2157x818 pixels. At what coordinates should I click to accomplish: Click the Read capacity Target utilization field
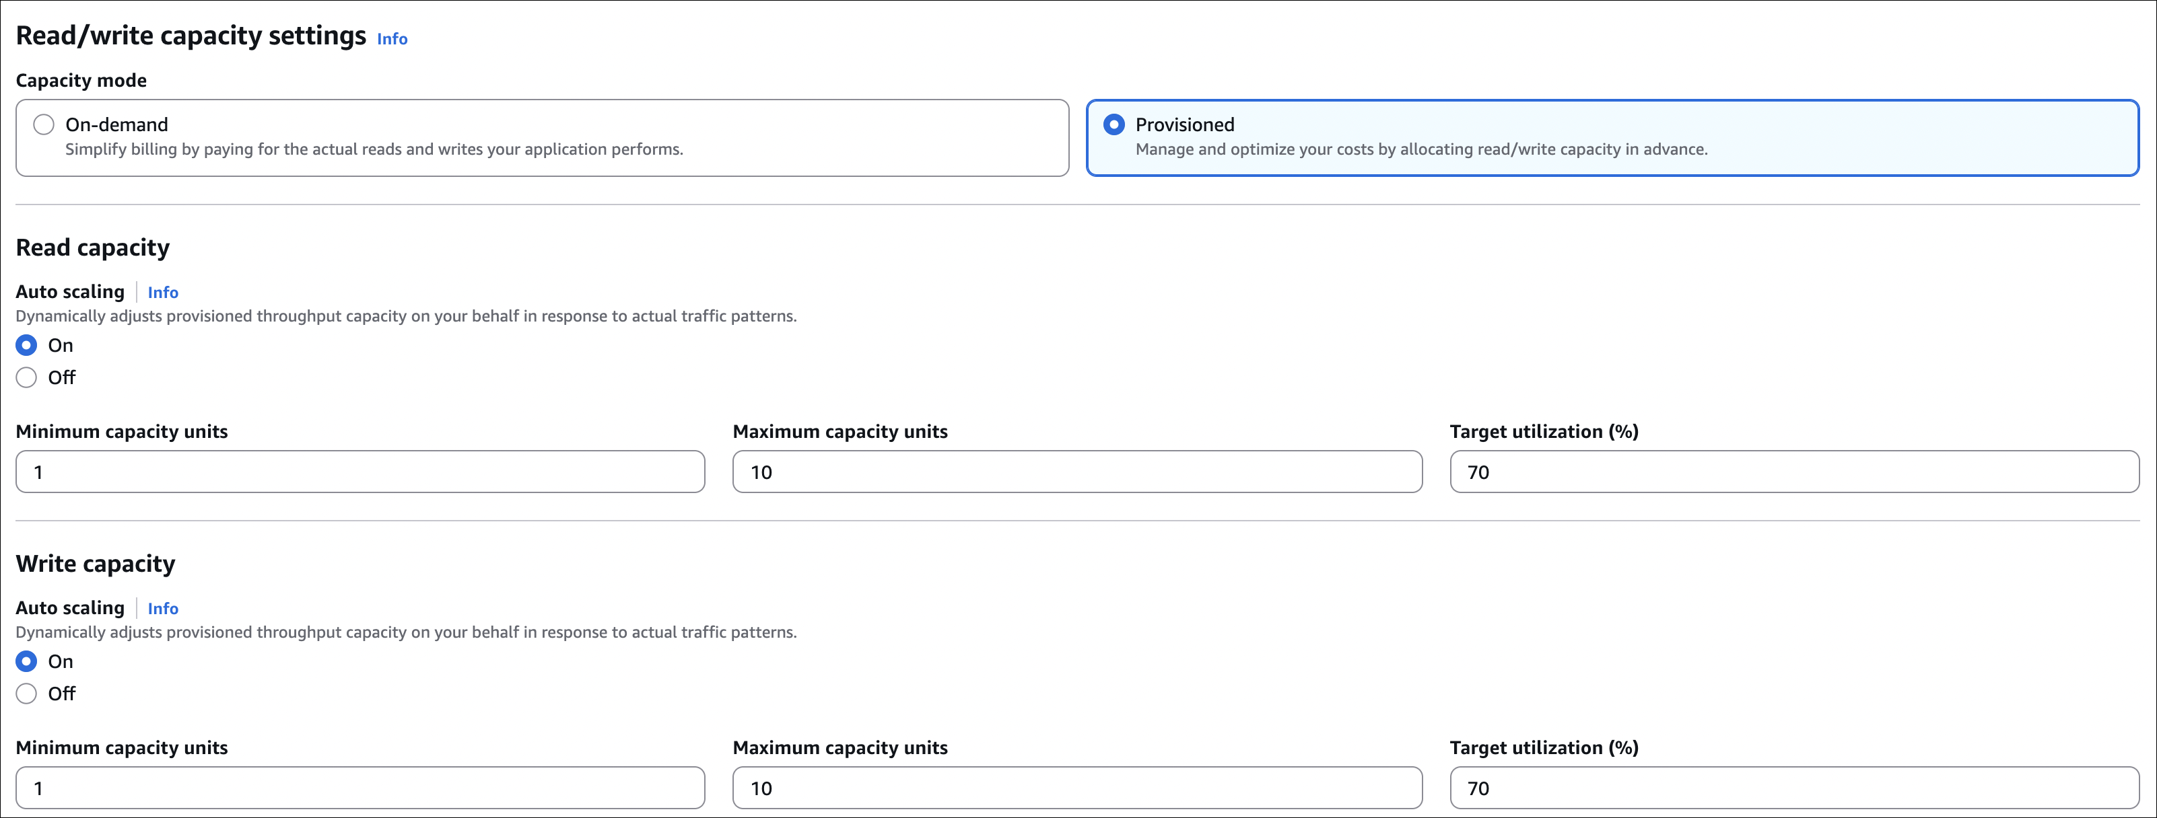[1793, 471]
